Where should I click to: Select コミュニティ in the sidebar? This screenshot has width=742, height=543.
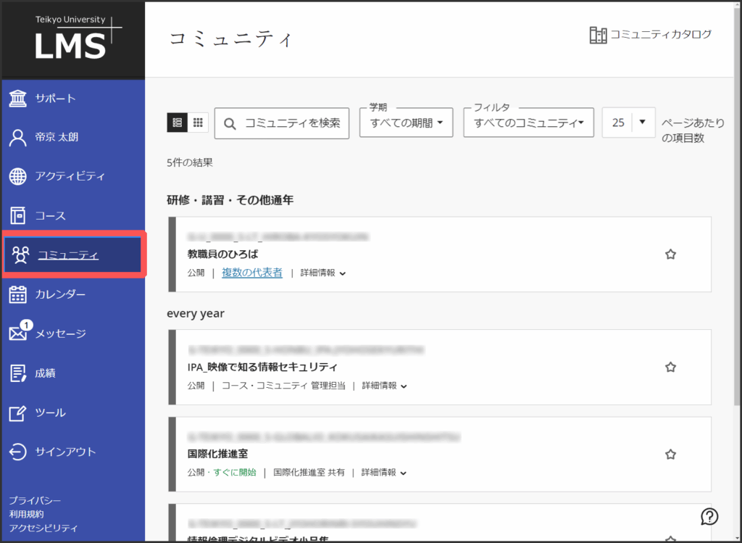[x=73, y=254]
